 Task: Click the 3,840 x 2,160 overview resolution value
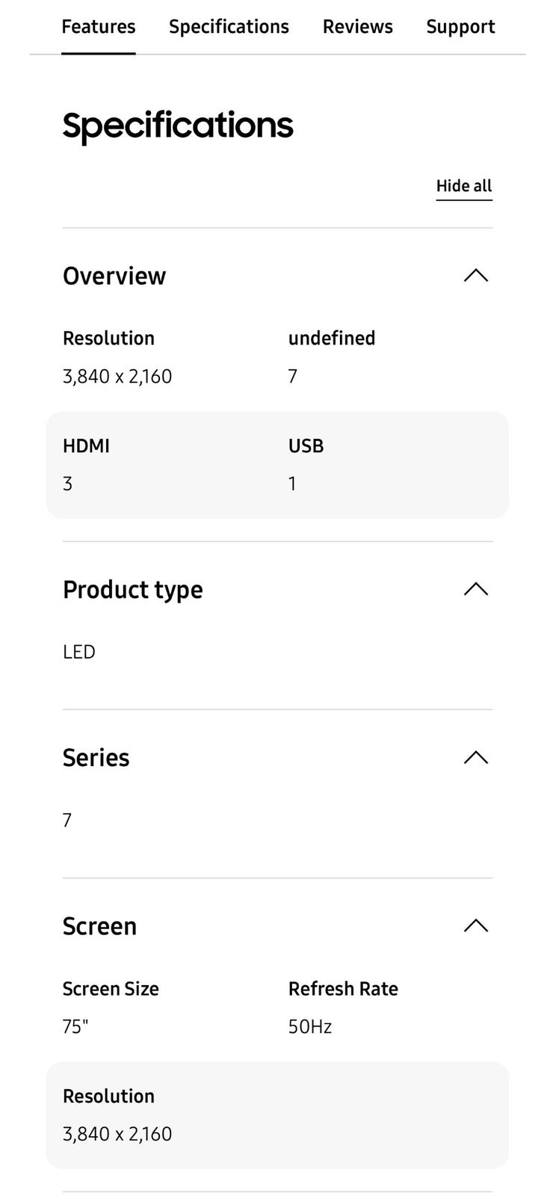[x=117, y=376]
